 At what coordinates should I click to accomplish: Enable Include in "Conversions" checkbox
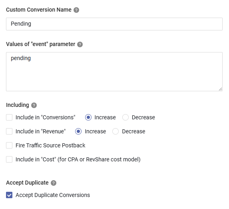click(x=9, y=117)
